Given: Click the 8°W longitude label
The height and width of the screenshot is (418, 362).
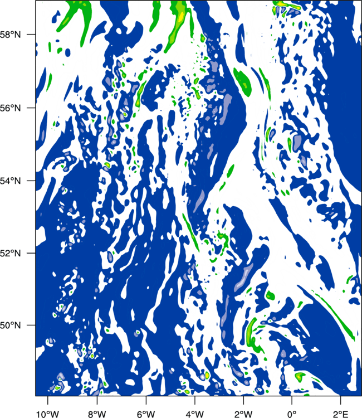Looking at the screenshot, I should point(97,414).
